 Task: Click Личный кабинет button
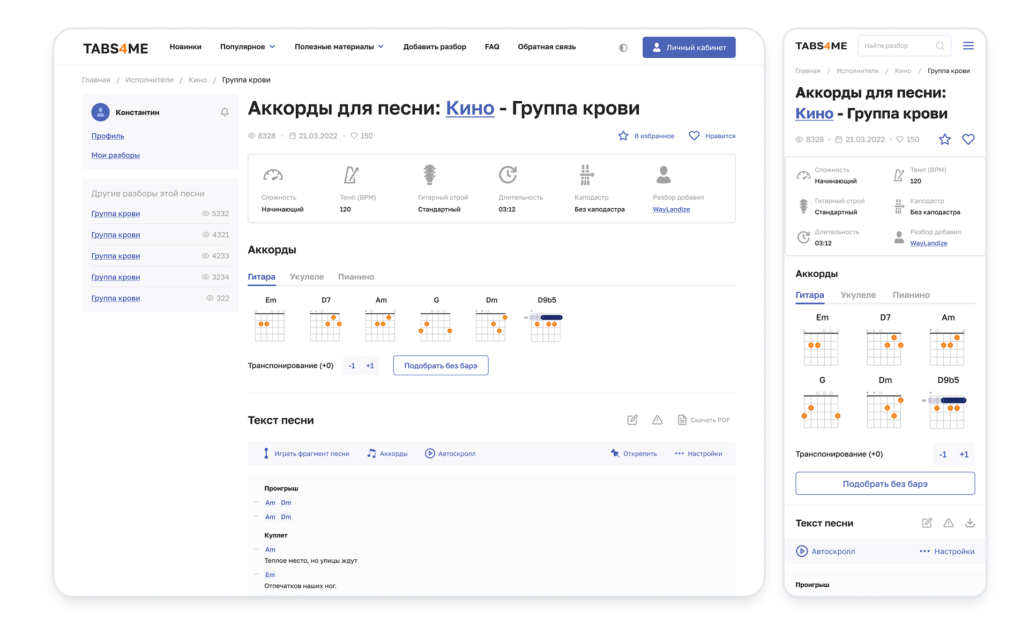689,48
